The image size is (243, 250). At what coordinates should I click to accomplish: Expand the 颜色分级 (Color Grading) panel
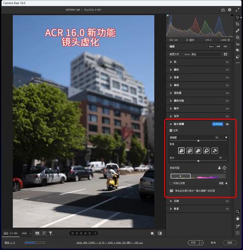point(171,101)
